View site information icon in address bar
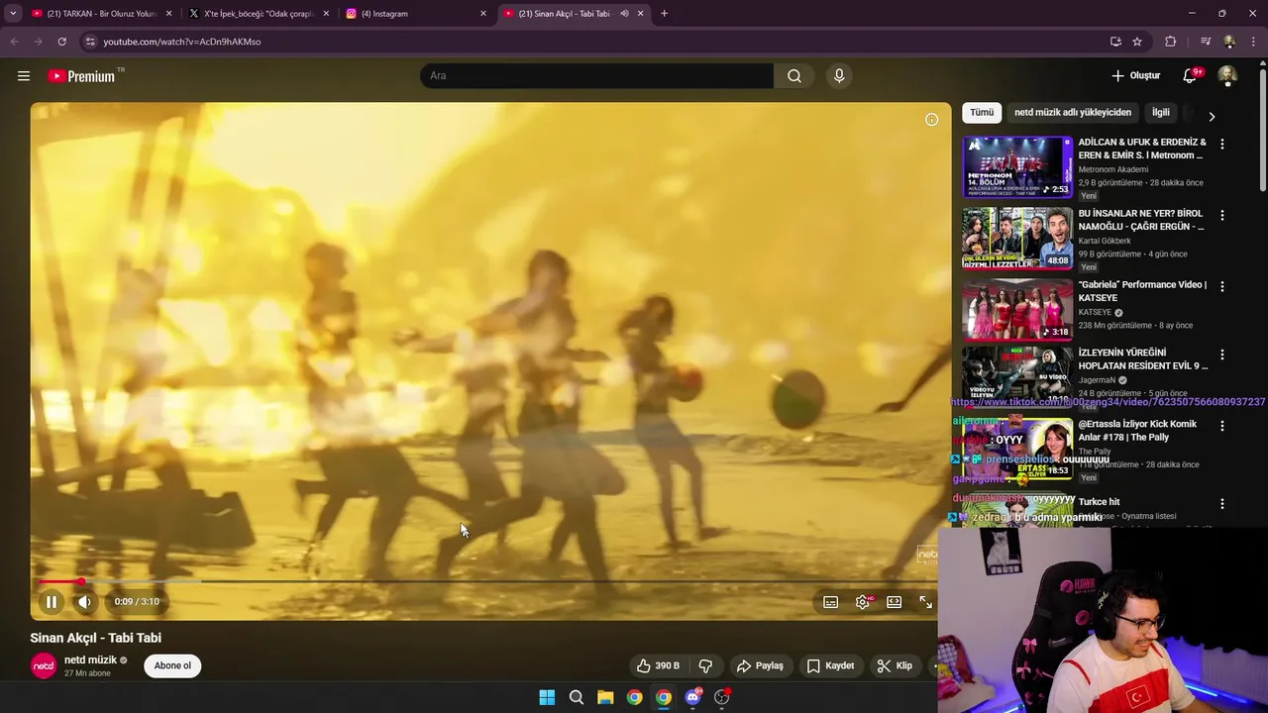1268x713 pixels. pyautogui.click(x=89, y=42)
